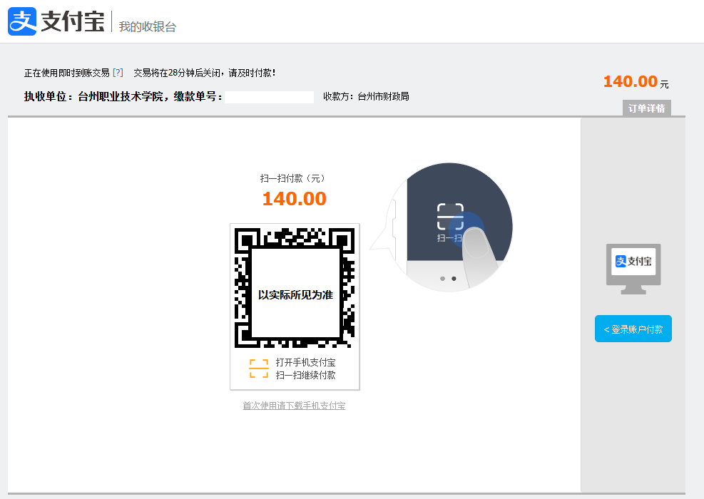
Task: Click the blank 缴款单号 number field
Action: click(x=269, y=97)
